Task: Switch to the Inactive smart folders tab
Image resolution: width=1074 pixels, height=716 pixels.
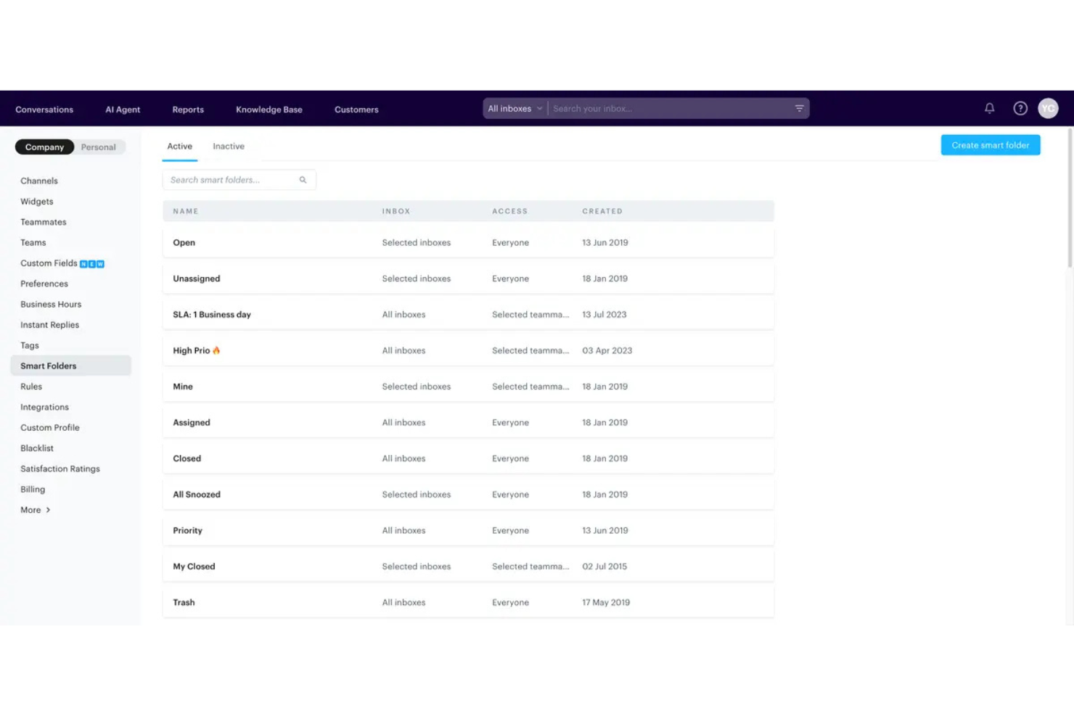Action: (228, 146)
